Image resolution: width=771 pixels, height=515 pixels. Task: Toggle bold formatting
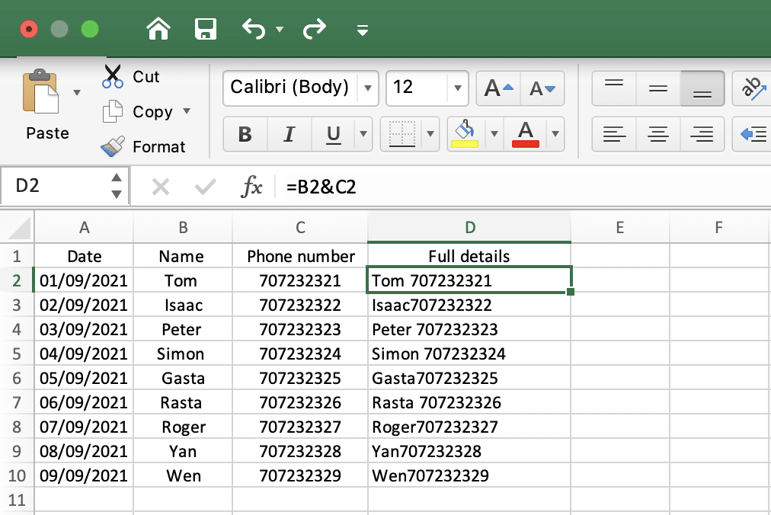point(245,134)
